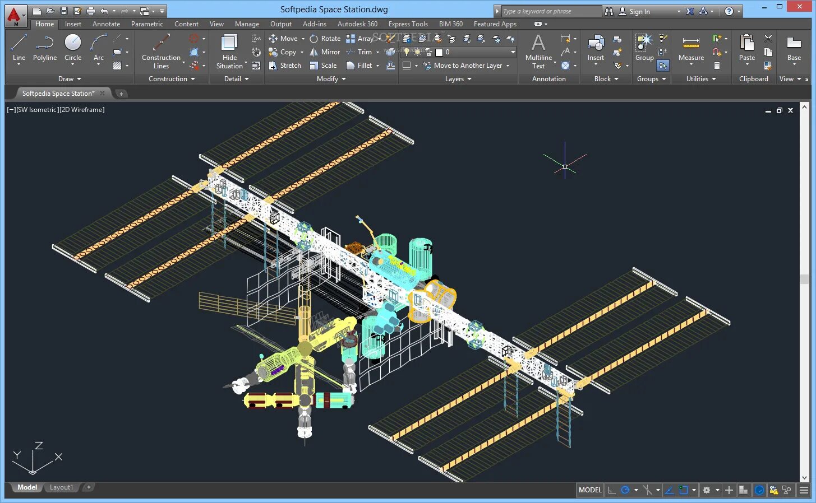816x503 pixels.
Task: Toggle Object Snap Tracking in status bar
Action: pyautogui.click(x=669, y=490)
